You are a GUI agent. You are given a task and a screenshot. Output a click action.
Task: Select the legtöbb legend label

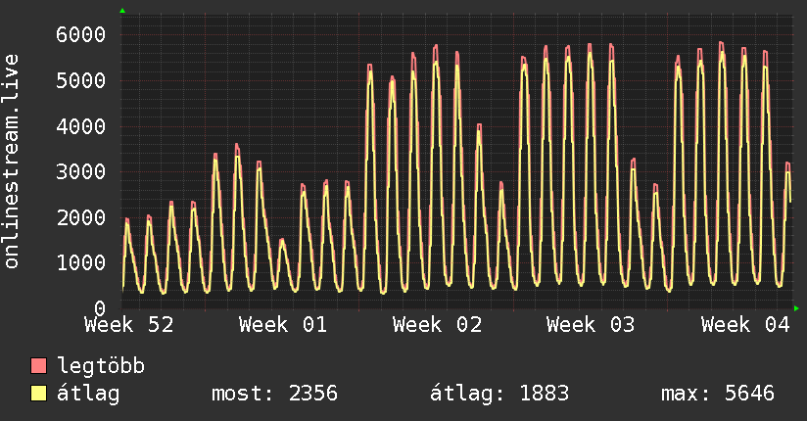coord(101,367)
